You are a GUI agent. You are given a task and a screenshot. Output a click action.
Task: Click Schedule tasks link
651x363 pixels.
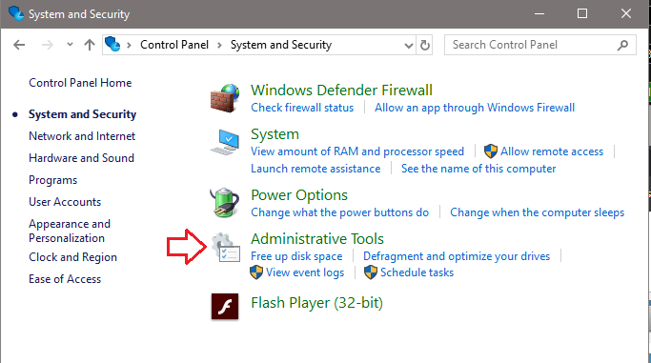(417, 272)
